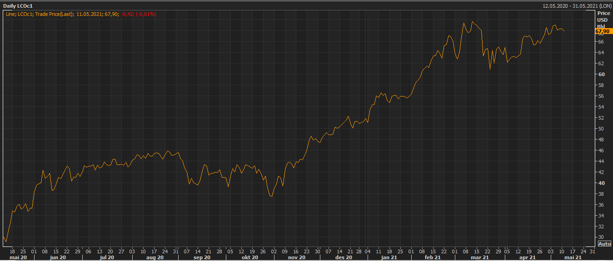Click the 50 price axis label
This screenshot has height=261, width=613.
tap(600, 129)
